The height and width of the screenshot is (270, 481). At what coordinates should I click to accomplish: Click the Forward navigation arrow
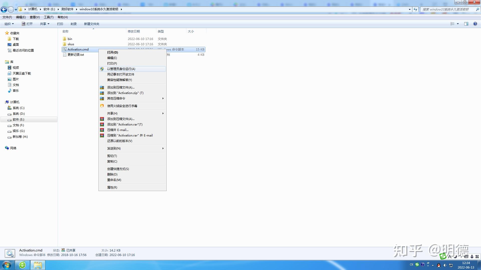point(11,9)
